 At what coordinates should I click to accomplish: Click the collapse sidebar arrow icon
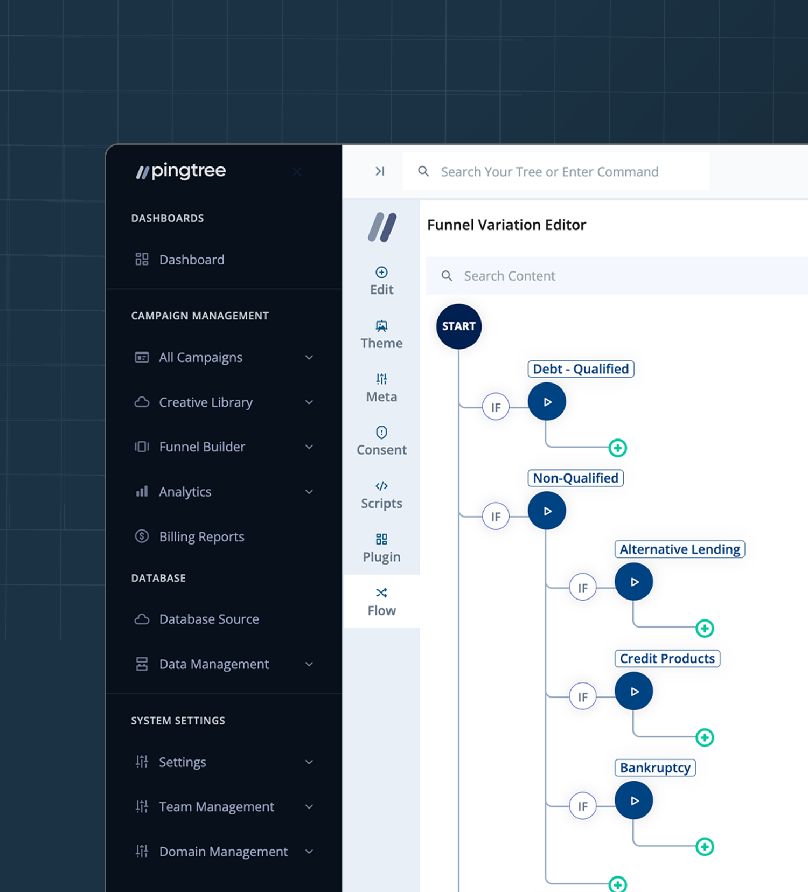[x=380, y=171]
